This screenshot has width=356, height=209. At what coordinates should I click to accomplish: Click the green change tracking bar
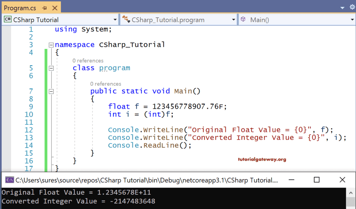click(45, 104)
